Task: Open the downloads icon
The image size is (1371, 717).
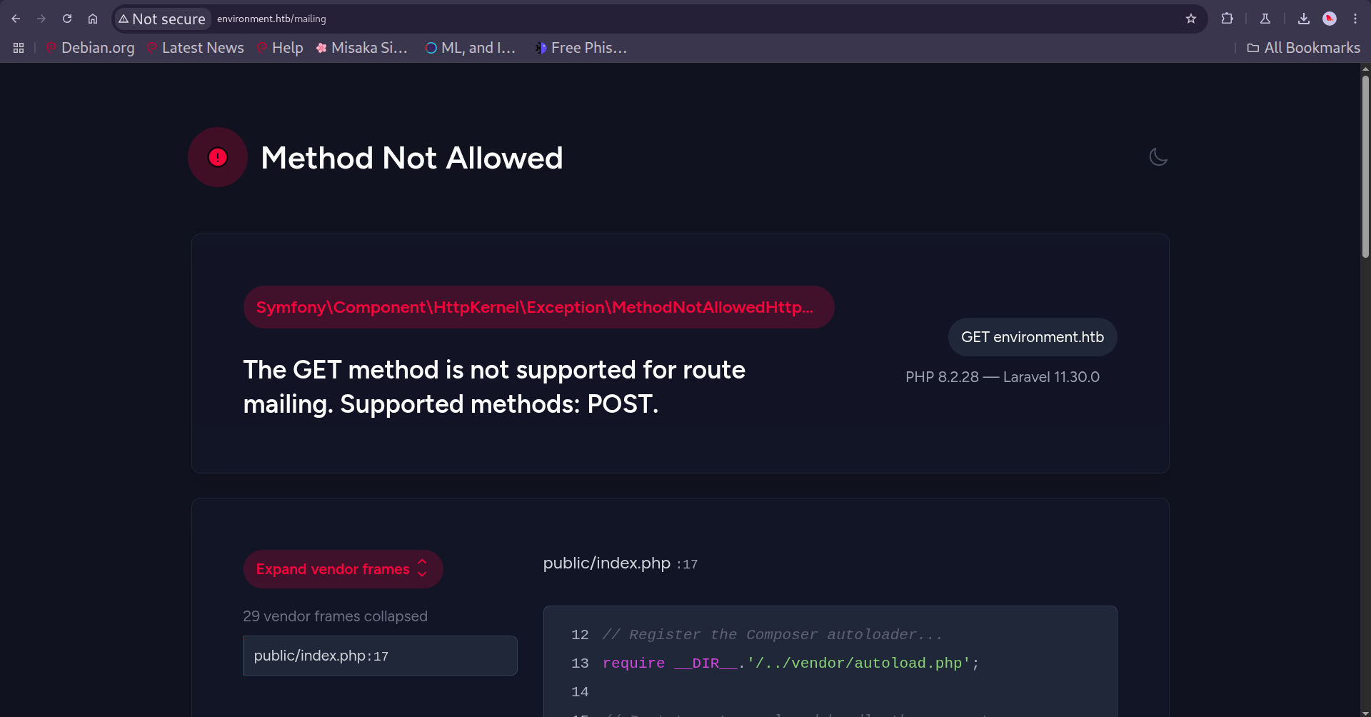Action: click(1304, 19)
